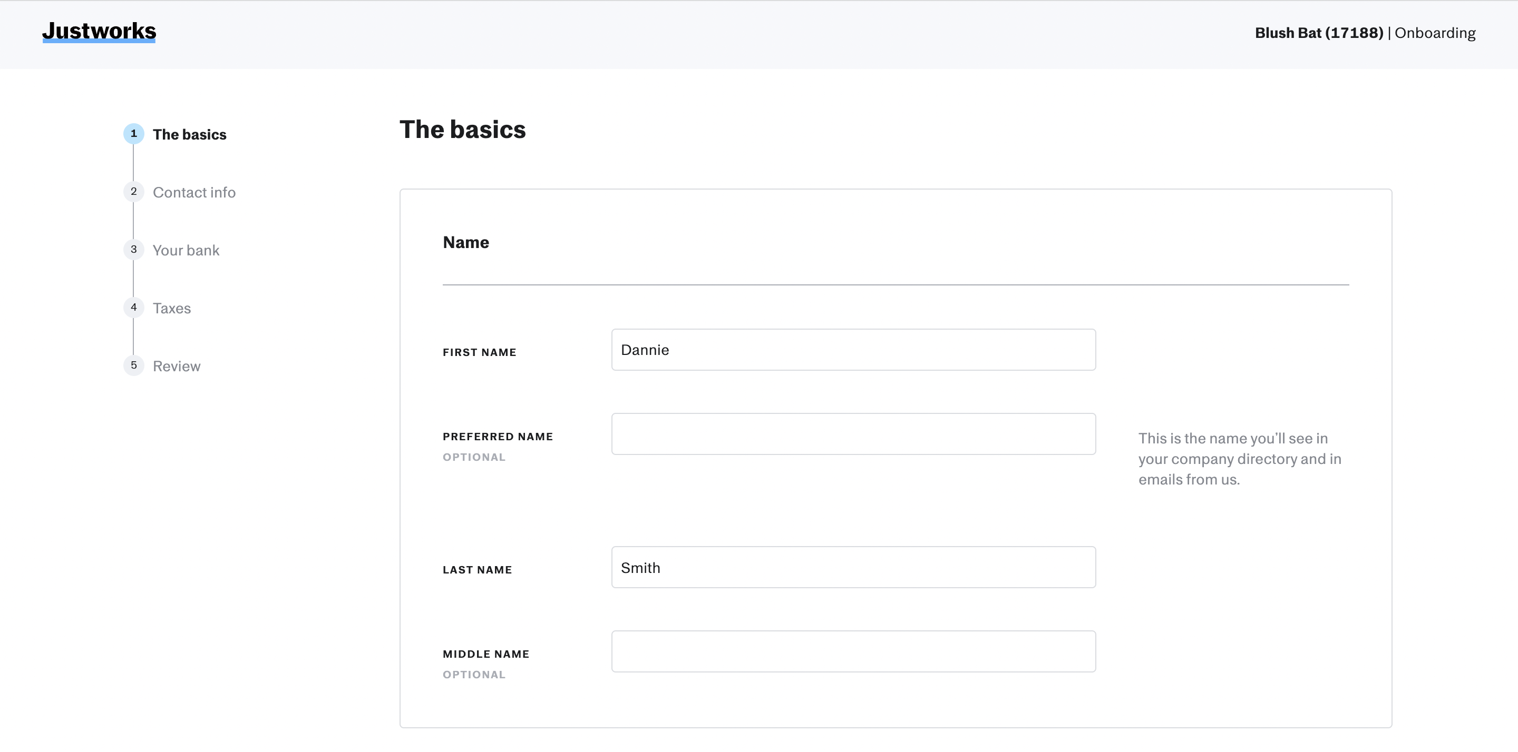
Task: Click the Justworks logo
Action: (x=99, y=31)
